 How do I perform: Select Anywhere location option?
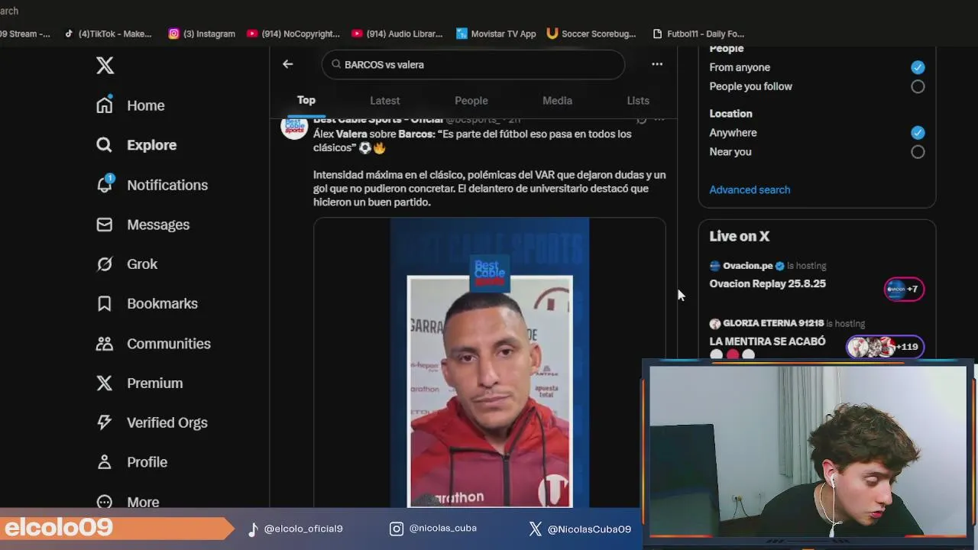918,132
